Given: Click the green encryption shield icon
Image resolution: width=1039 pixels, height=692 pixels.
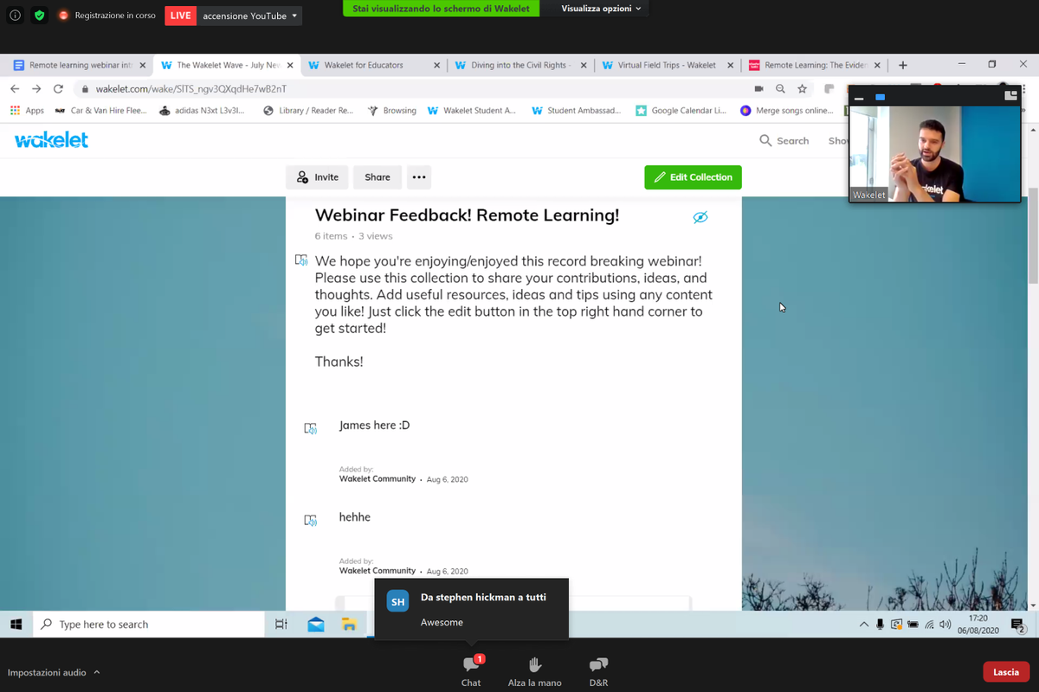Looking at the screenshot, I should click(39, 16).
